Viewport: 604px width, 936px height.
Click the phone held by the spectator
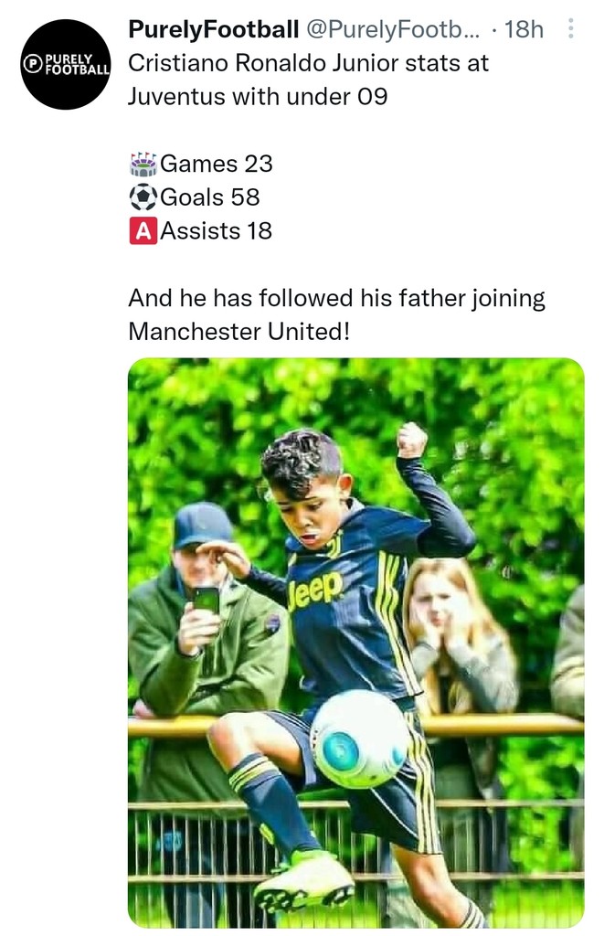pyautogui.click(x=207, y=601)
